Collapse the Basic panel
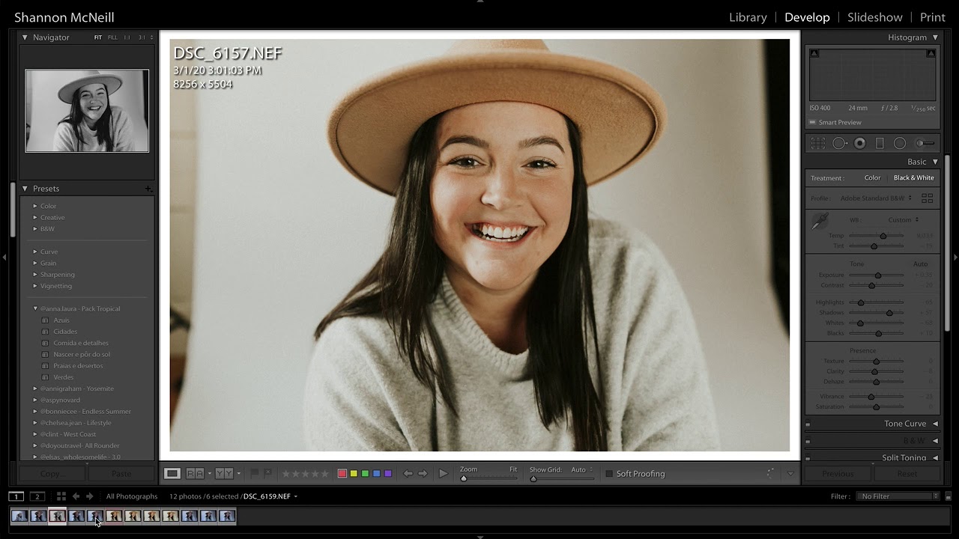This screenshot has height=539, width=959. pos(935,162)
